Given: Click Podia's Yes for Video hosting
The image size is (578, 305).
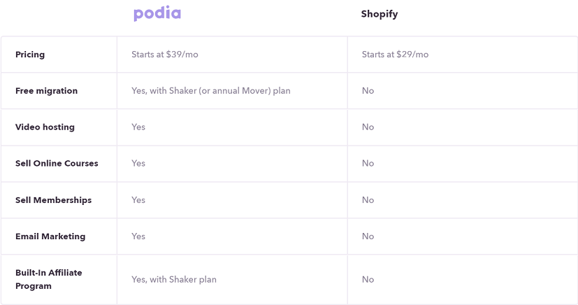Looking at the screenshot, I should (138, 127).
